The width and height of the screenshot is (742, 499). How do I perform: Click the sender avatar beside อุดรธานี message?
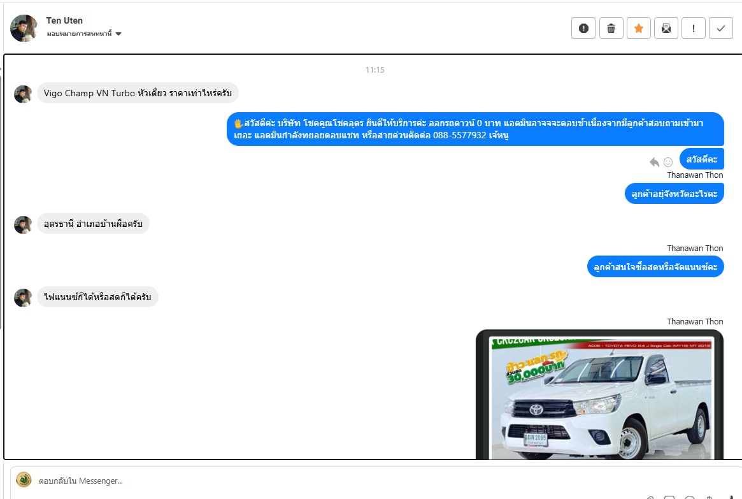coord(23,225)
